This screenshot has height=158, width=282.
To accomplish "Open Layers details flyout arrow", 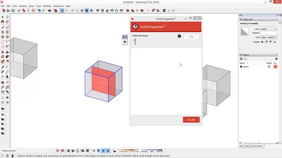I will (x=276, y=59).
